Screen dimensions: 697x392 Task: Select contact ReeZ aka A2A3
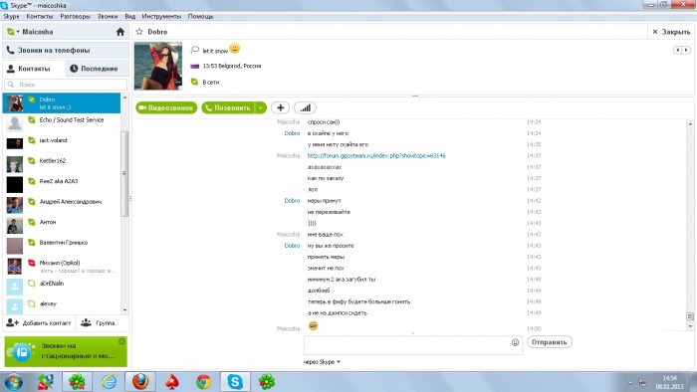(62, 184)
